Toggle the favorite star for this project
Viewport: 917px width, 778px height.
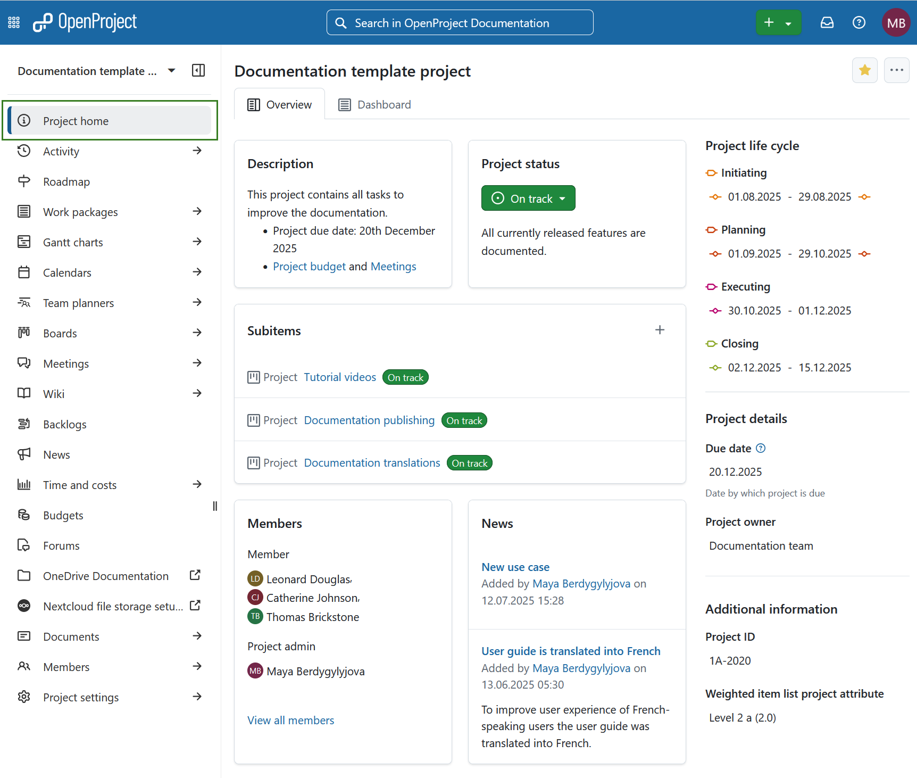point(864,70)
